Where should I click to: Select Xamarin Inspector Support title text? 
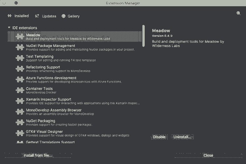click(x=48, y=99)
